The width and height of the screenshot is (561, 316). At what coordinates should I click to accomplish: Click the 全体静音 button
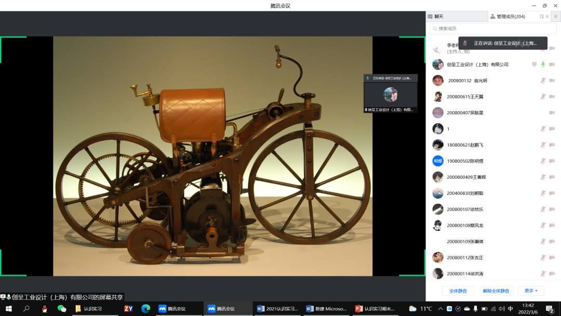(x=458, y=291)
